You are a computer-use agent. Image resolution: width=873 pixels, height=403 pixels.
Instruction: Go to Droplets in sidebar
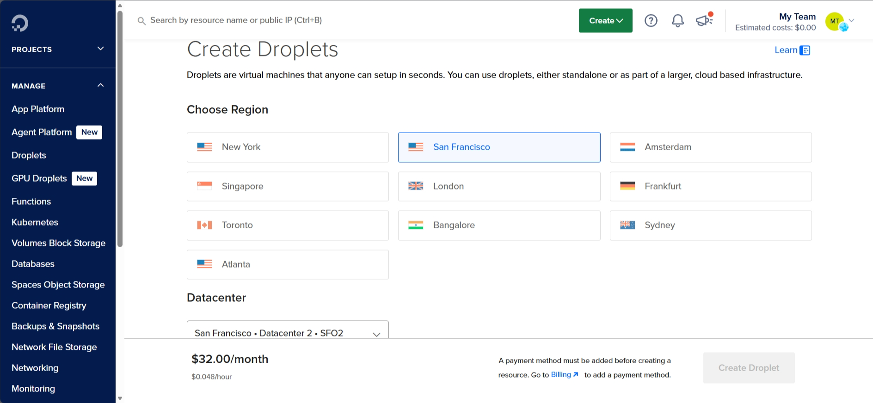point(29,155)
